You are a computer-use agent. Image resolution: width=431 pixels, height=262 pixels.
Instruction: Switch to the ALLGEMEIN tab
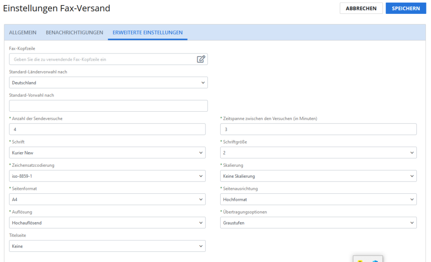pos(23,32)
